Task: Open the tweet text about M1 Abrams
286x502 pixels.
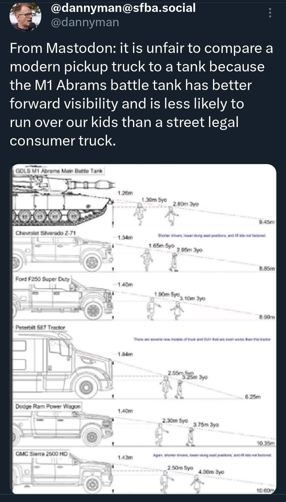Action: (141, 94)
